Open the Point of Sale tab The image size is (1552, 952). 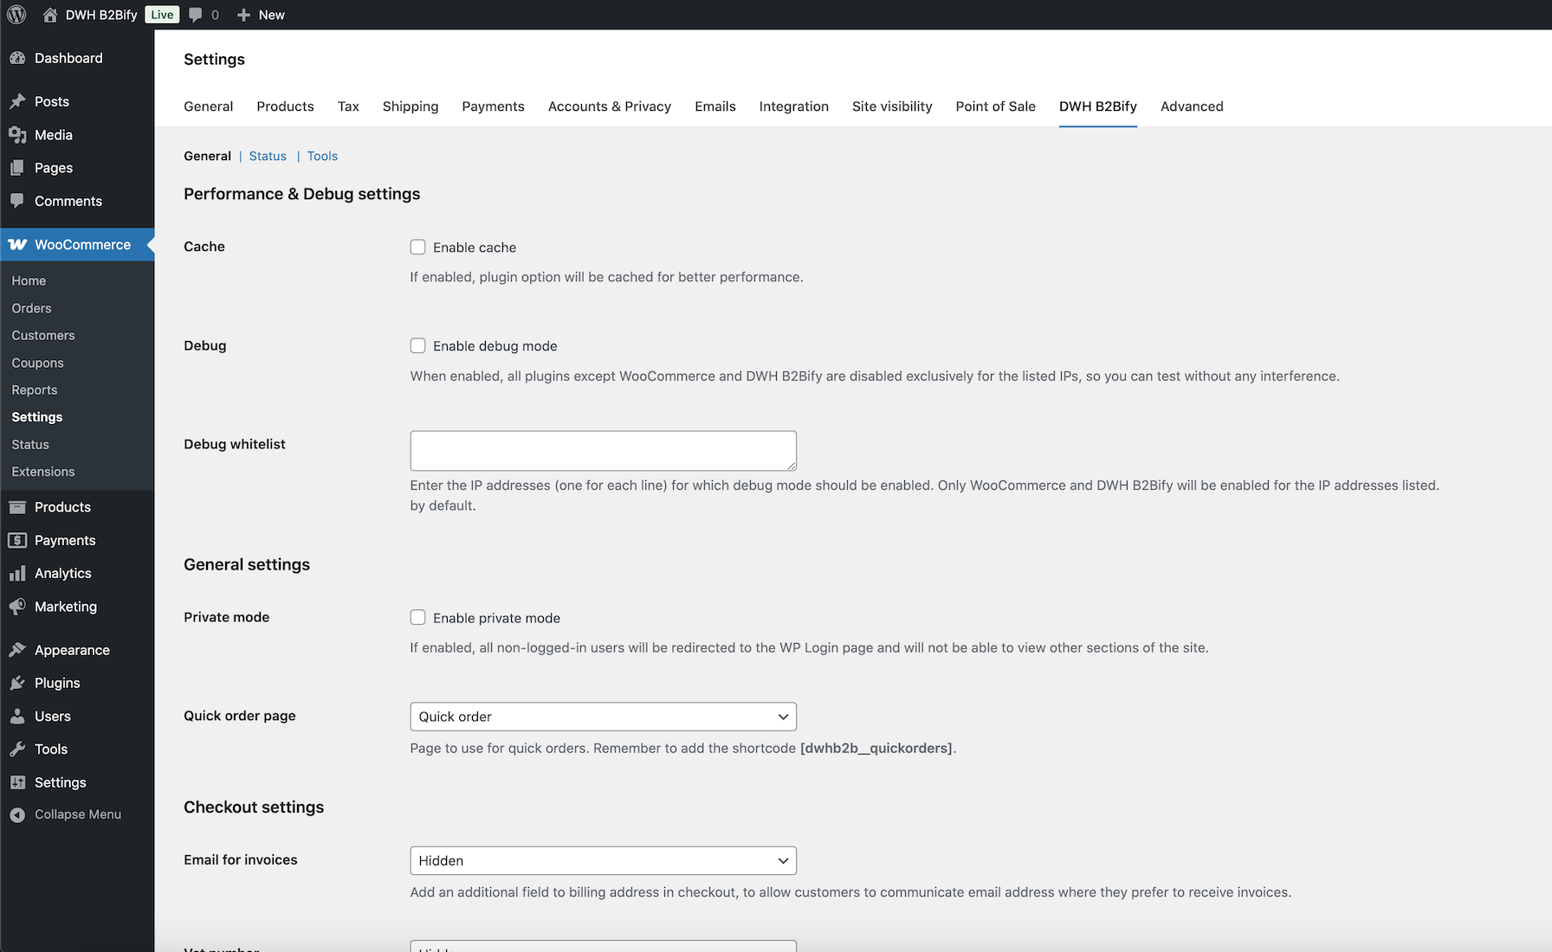pos(996,106)
